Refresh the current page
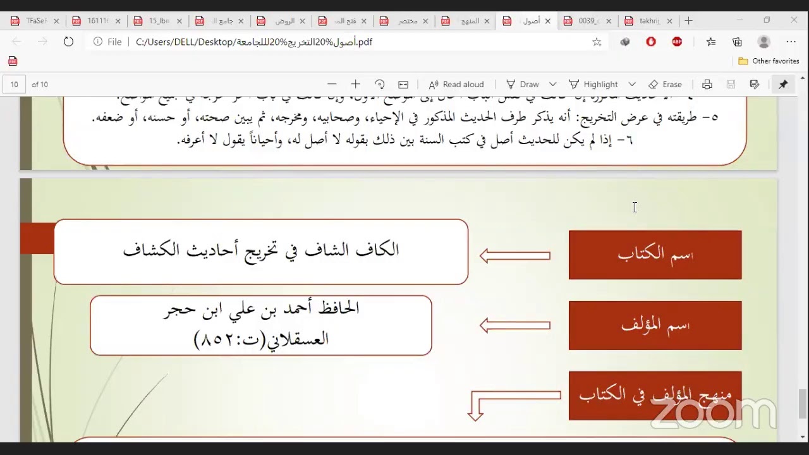The width and height of the screenshot is (809, 455). (x=68, y=42)
